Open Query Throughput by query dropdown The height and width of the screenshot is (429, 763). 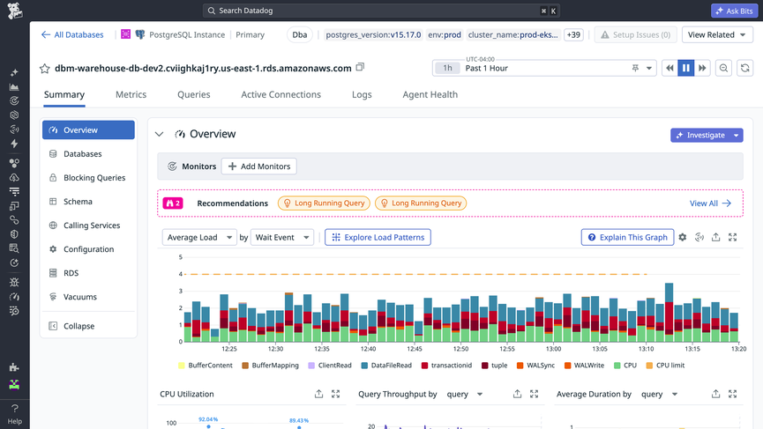pyautogui.click(x=465, y=394)
